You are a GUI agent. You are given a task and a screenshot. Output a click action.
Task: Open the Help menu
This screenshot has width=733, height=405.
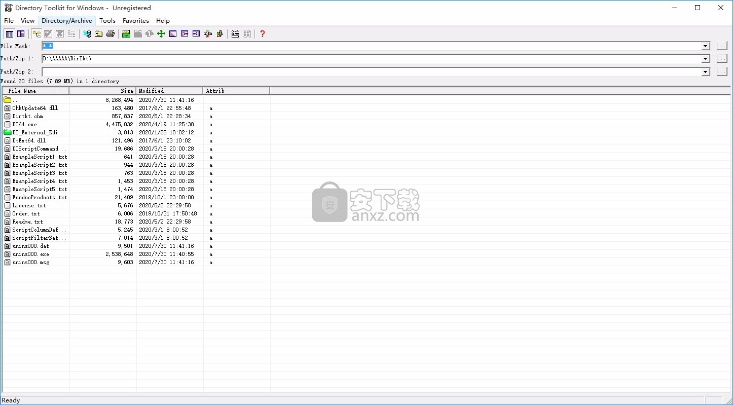tap(163, 21)
